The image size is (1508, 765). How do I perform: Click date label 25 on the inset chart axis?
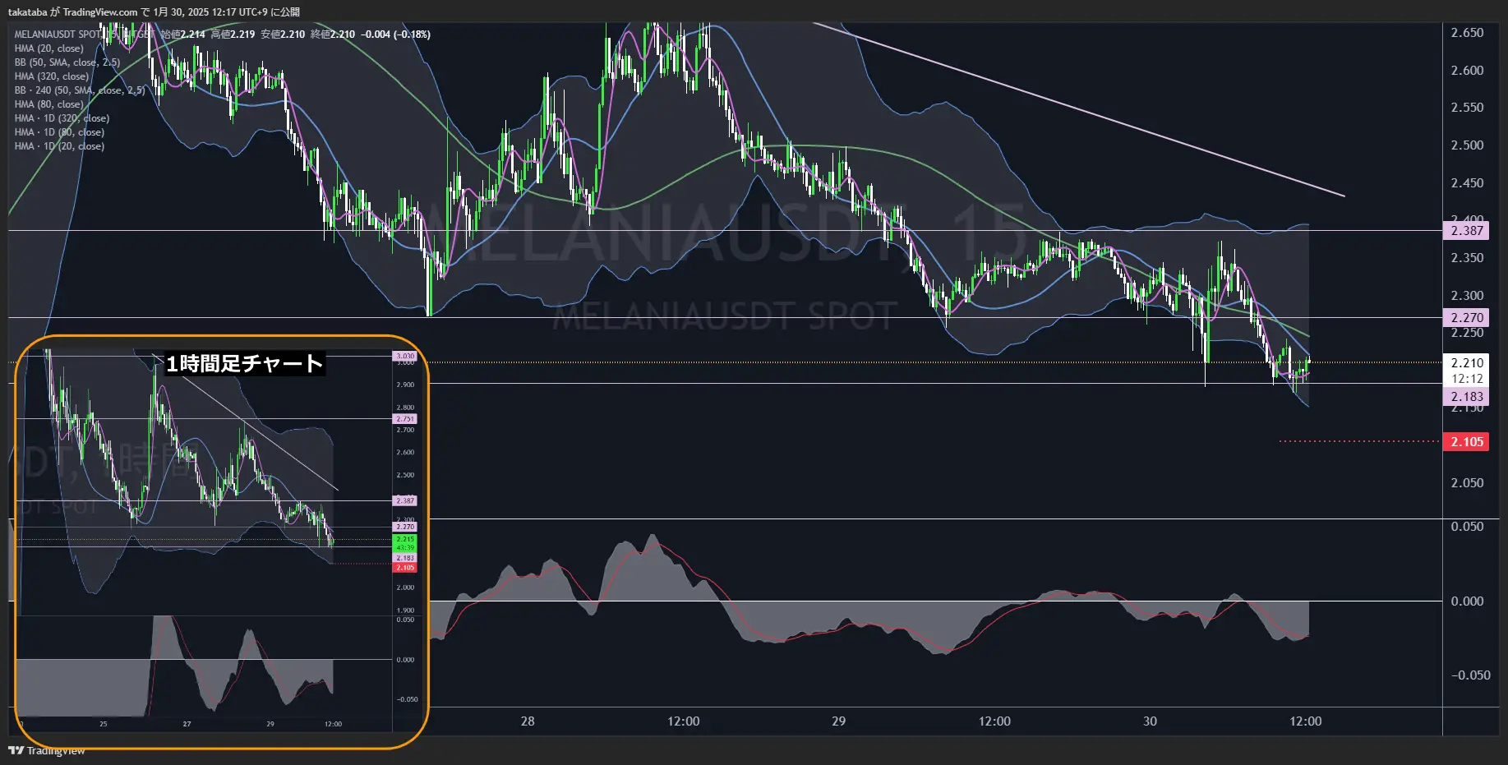(x=103, y=724)
